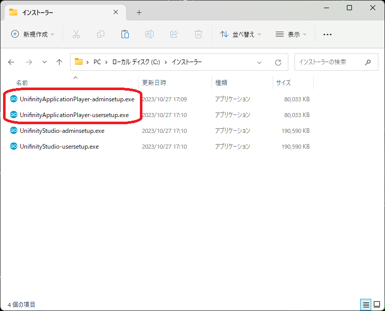Go up one folder level

[59, 62]
